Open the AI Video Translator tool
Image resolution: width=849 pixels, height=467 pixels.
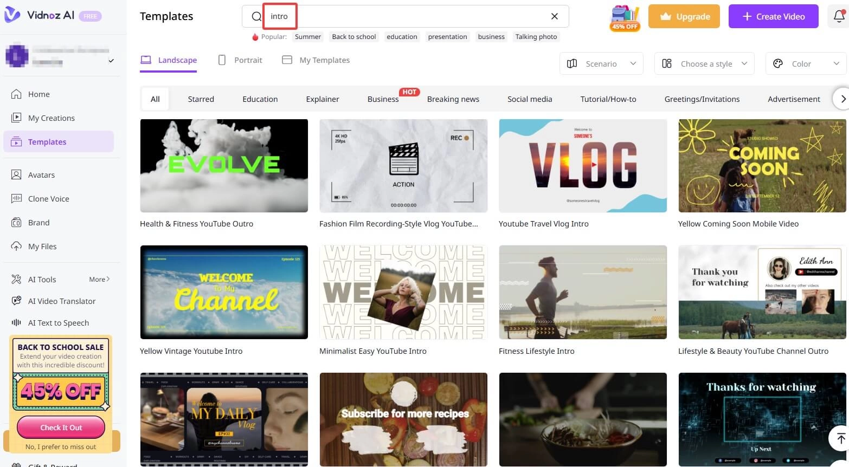click(61, 301)
